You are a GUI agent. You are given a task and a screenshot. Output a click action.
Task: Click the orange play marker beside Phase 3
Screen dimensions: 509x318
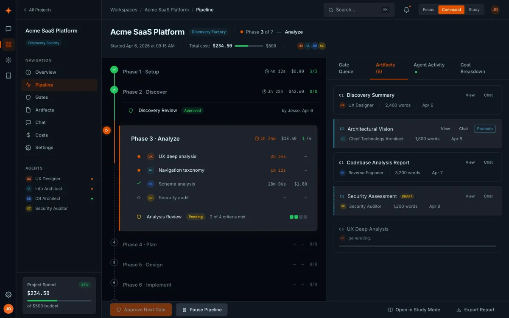(106, 130)
